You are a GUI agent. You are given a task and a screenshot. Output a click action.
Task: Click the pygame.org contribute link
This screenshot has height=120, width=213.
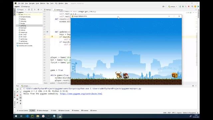point(81,94)
